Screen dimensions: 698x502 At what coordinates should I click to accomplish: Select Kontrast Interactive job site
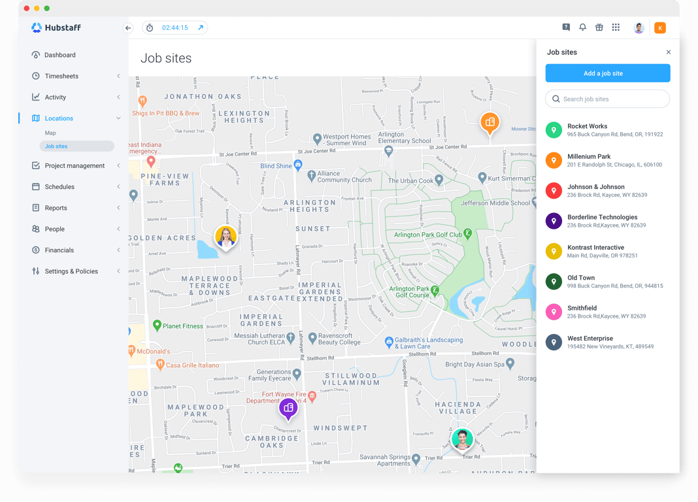pyautogui.click(x=608, y=251)
